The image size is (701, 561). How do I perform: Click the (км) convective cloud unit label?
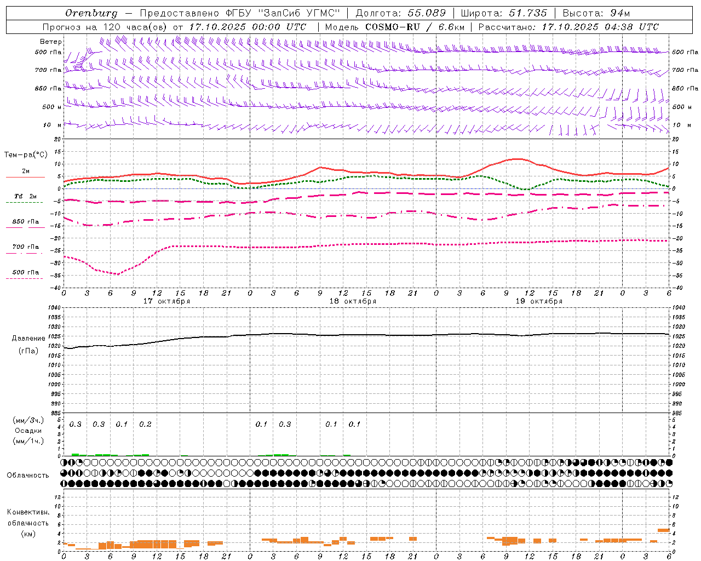(28, 534)
